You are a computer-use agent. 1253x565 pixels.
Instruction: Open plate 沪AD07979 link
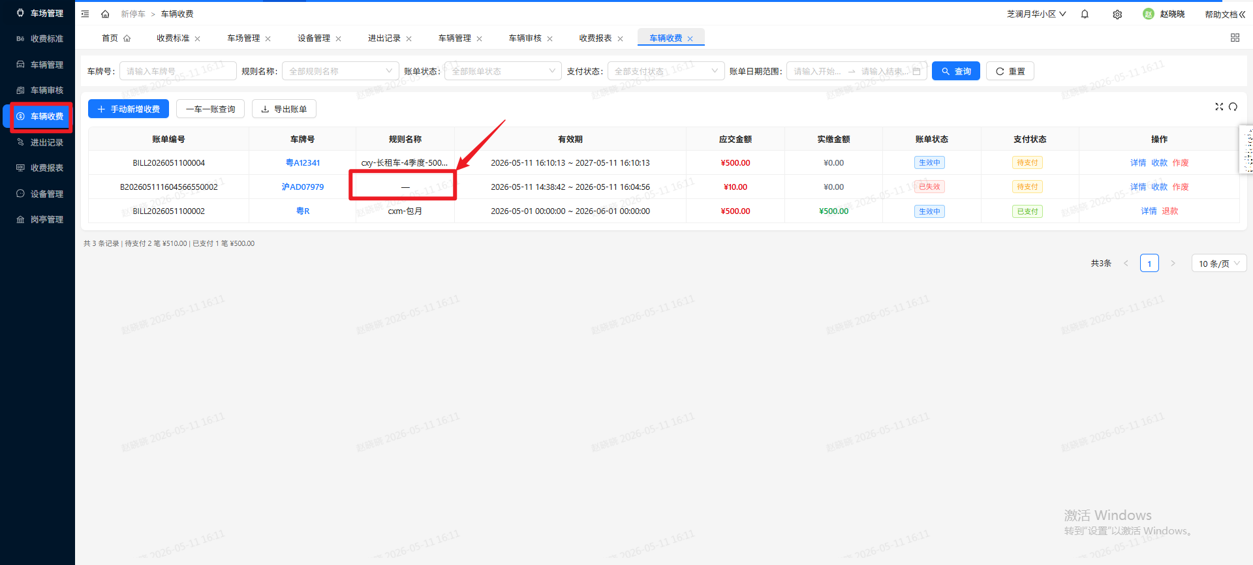(303, 187)
